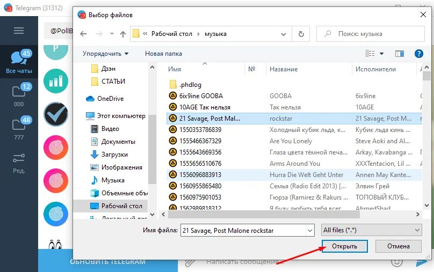
Task: Select file 21 Savage, Post Mal...
Action: pyautogui.click(x=209, y=119)
